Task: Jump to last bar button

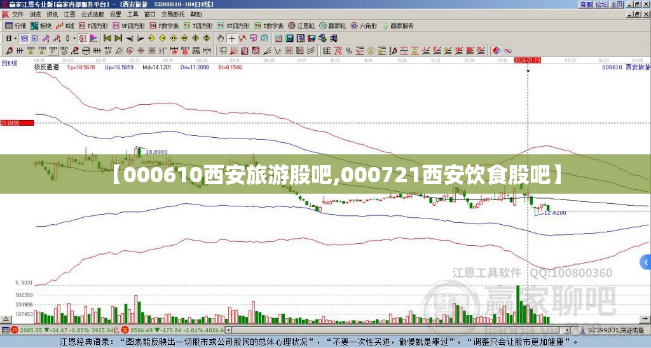Action: pyautogui.click(x=118, y=38)
